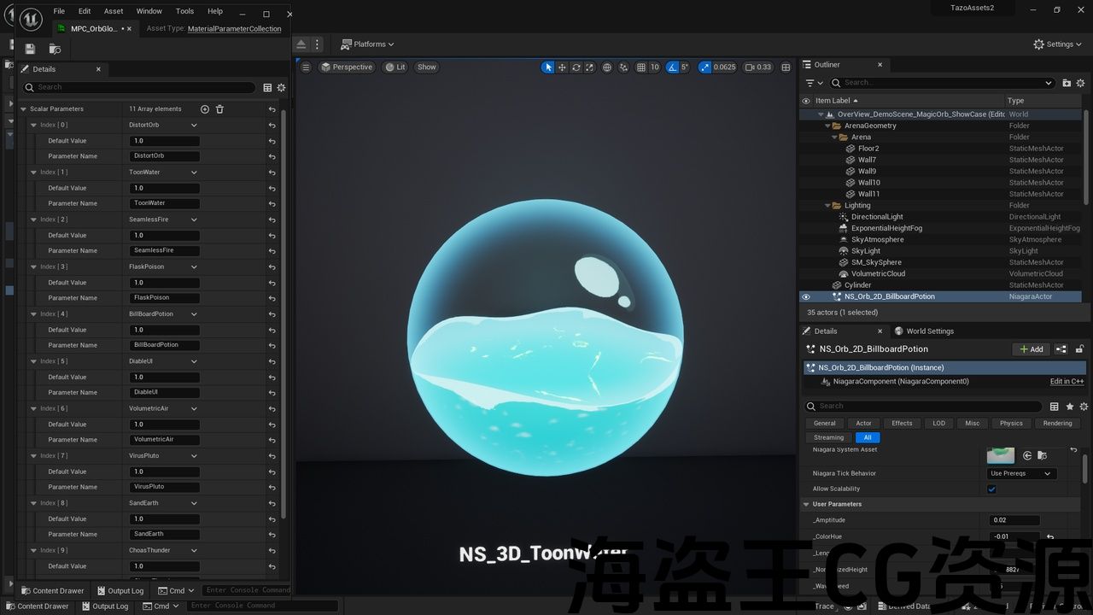Toggle rotation angle snapping in viewport
This screenshot has width=1093, height=615.
(673, 67)
